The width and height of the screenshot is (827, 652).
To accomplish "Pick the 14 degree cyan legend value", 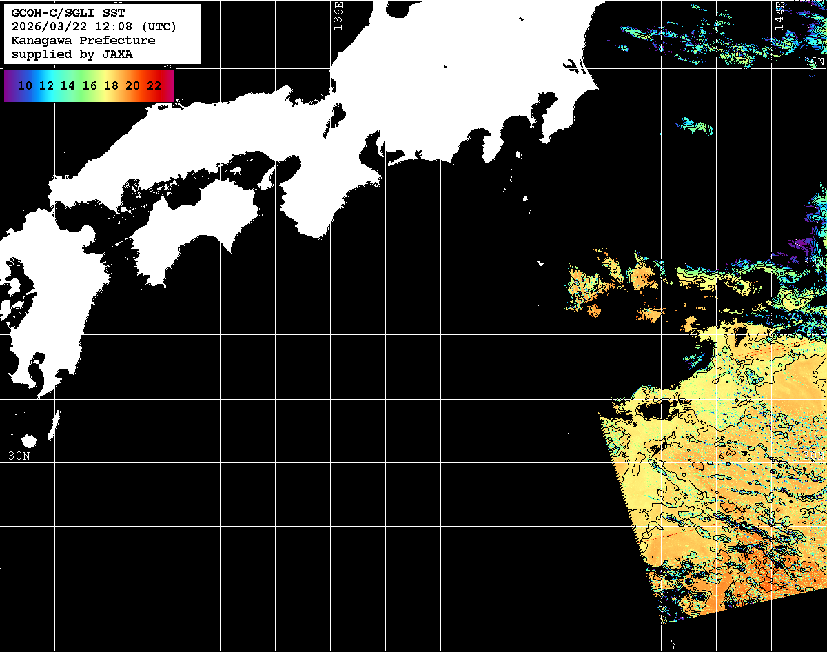I will pyautogui.click(x=68, y=86).
